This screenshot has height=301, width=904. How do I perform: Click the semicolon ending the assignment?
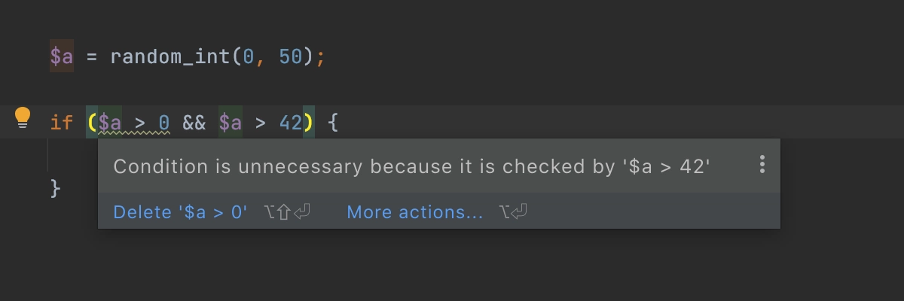point(321,58)
